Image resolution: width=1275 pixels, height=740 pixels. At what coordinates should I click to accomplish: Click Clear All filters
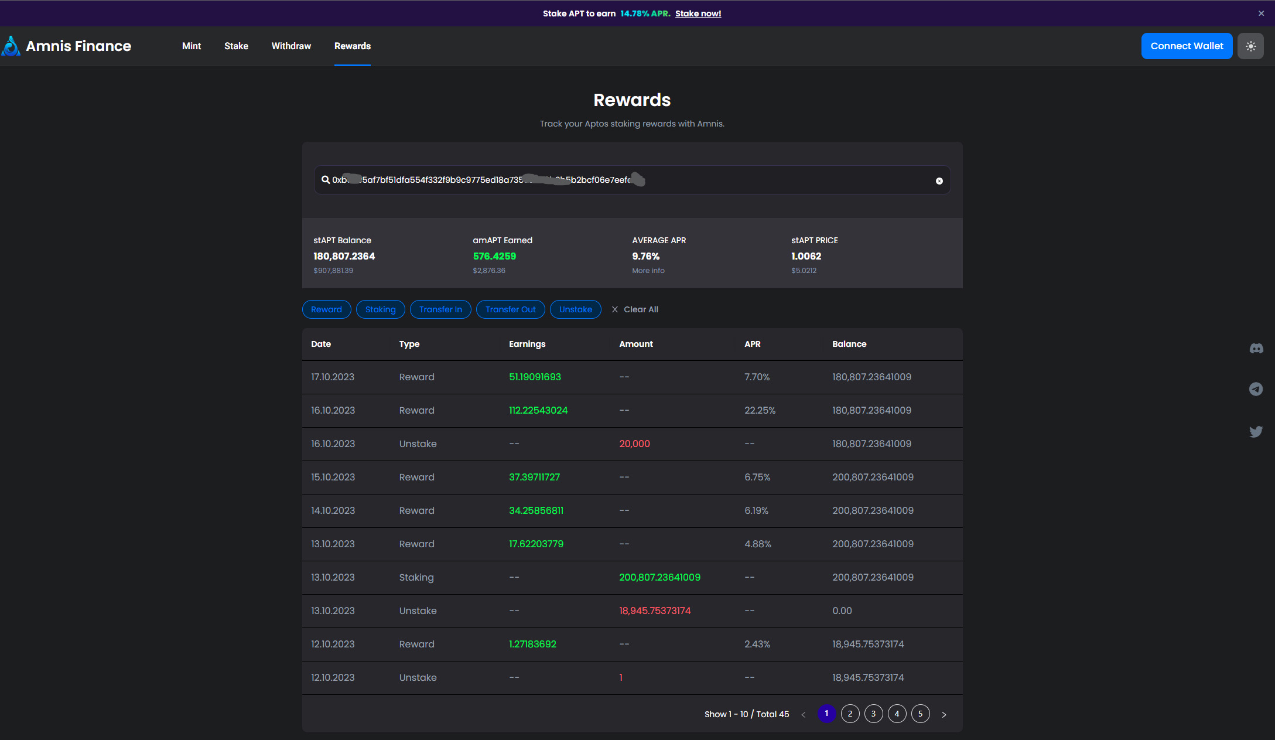pyautogui.click(x=635, y=309)
